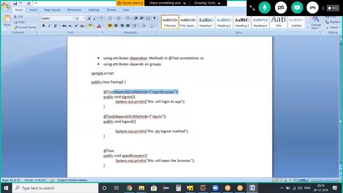Switch to the References tab
Screen dimensions: 343x193
pos(74,10)
